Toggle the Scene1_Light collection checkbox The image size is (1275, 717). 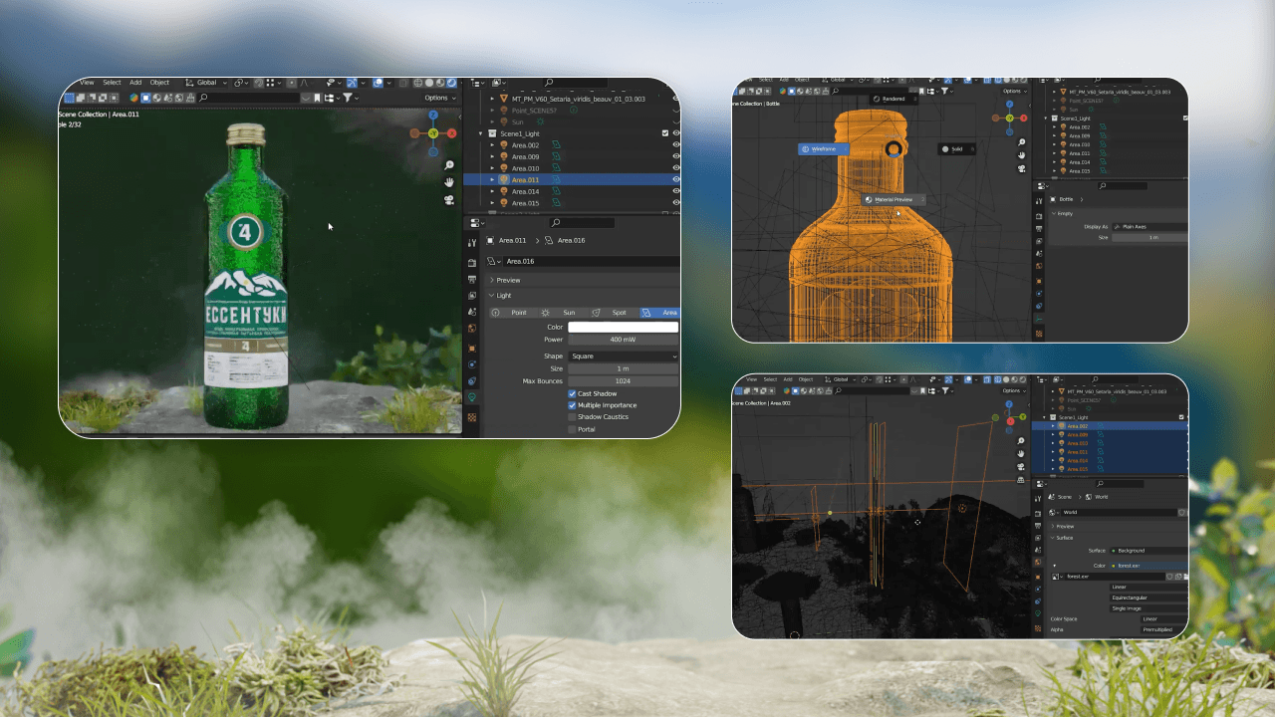(x=665, y=133)
